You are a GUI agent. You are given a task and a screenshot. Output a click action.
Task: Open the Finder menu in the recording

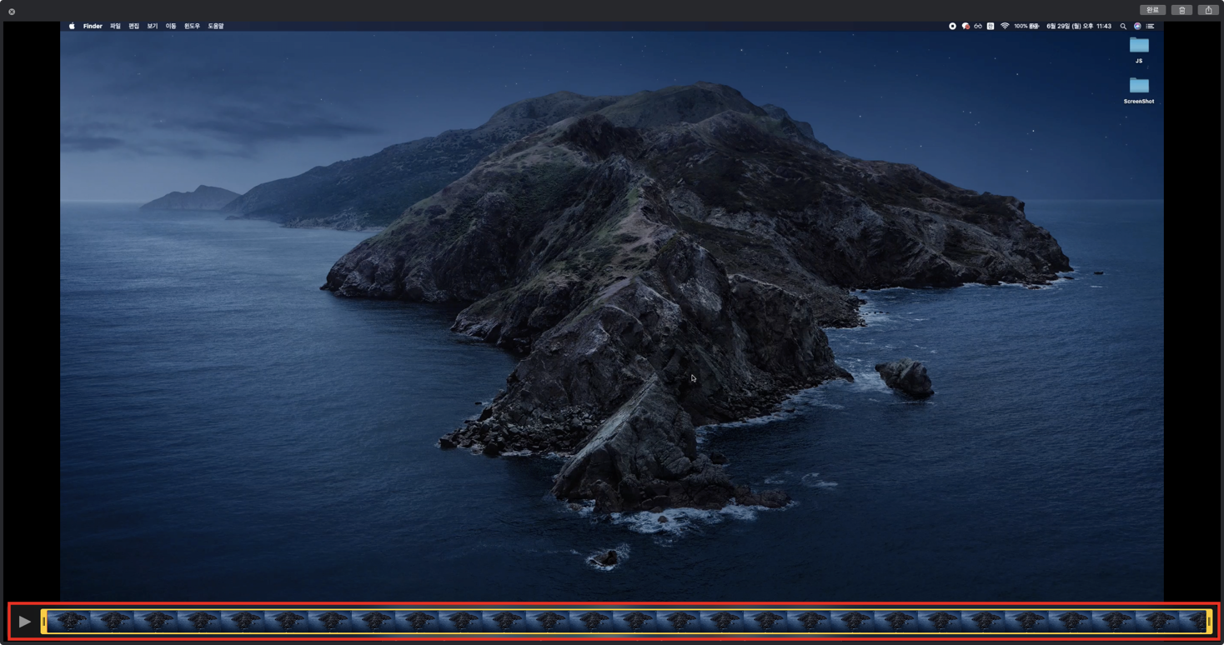click(93, 26)
